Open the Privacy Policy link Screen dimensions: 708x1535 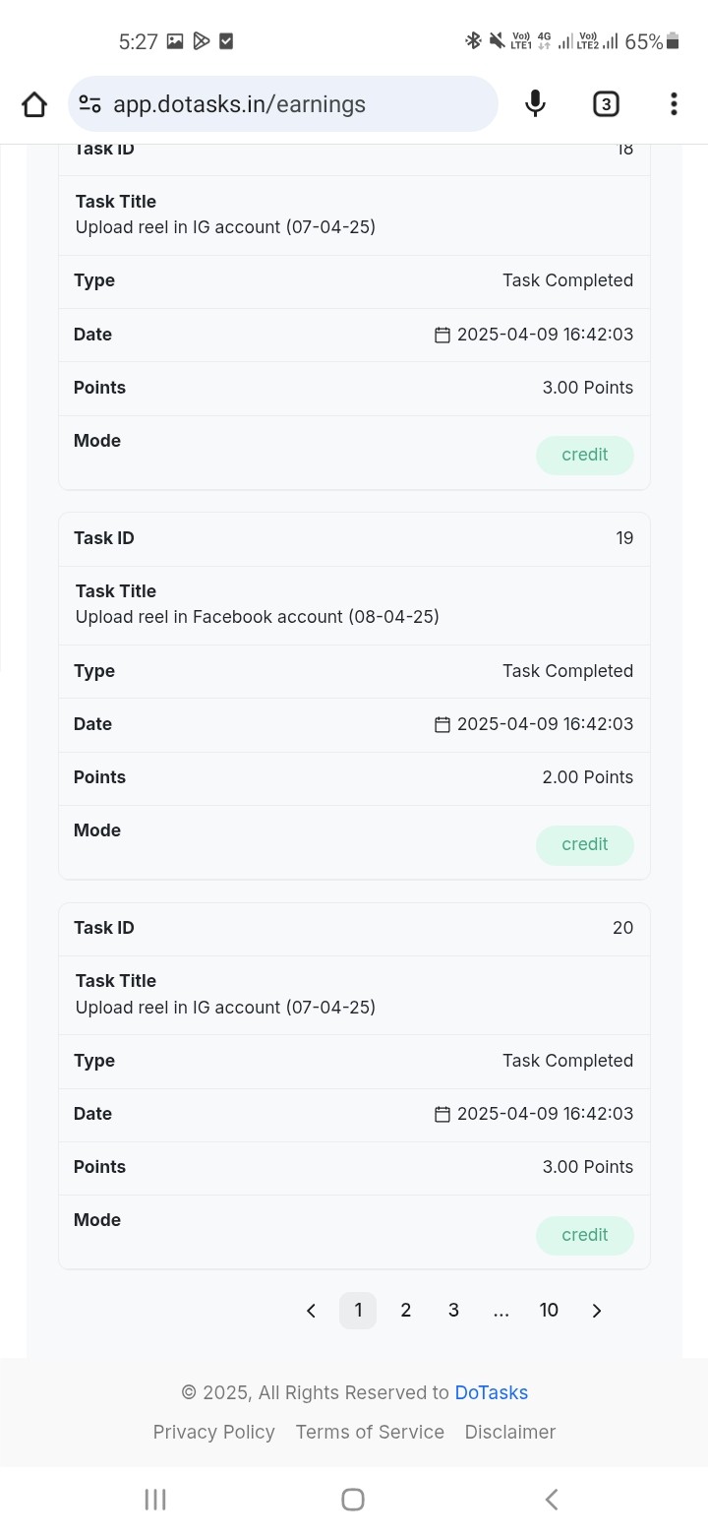point(213,1433)
